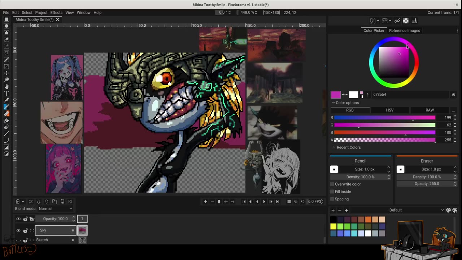Move the layer down
The height and width of the screenshot is (260, 462).
click(47, 201)
